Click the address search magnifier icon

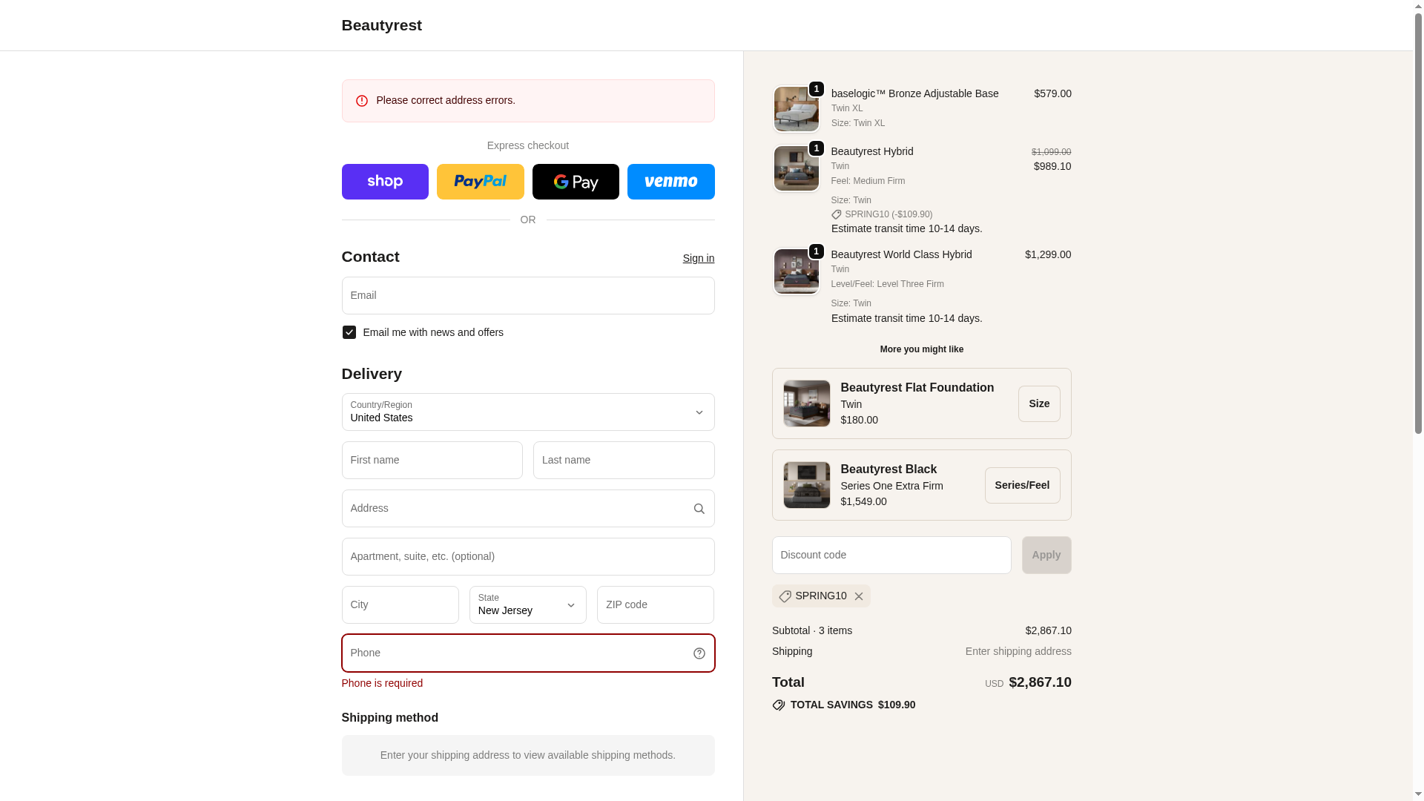(x=699, y=509)
